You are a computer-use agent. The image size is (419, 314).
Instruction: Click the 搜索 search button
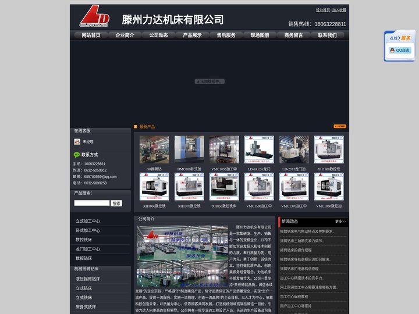click(116, 203)
